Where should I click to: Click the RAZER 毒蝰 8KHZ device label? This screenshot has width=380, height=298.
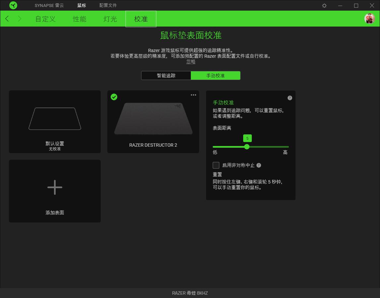pyautogui.click(x=190, y=293)
